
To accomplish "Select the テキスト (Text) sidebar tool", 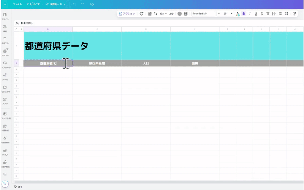I will [x=5, y=40].
